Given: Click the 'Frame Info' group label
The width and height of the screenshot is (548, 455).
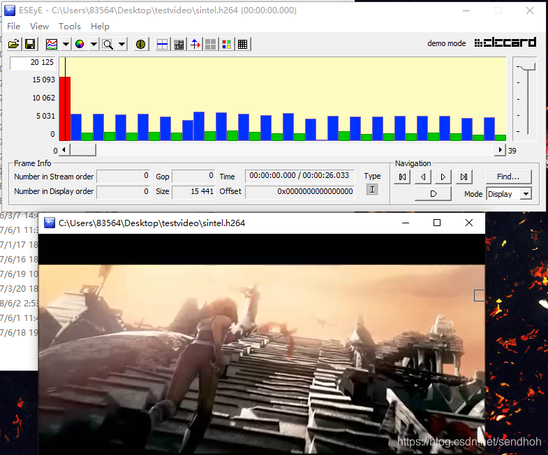Looking at the screenshot, I should click(x=33, y=163).
